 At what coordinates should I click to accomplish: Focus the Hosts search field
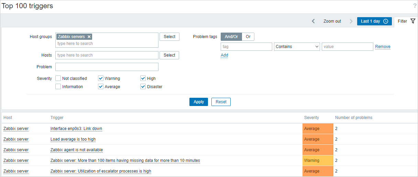[107, 55]
